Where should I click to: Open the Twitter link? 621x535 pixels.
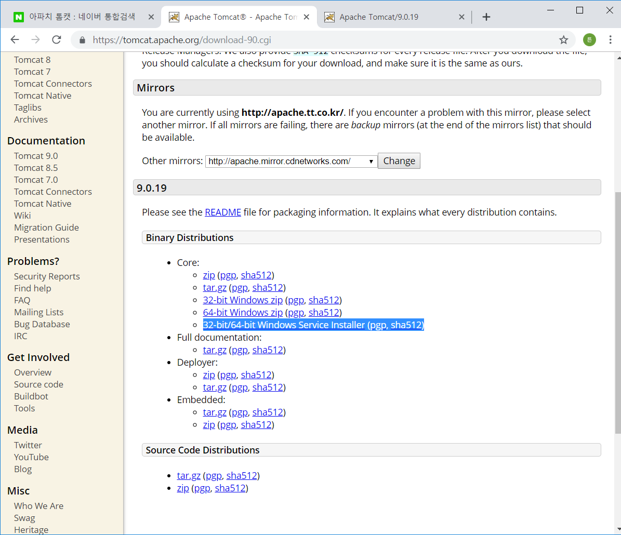pyautogui.click(x=28, y=445)
